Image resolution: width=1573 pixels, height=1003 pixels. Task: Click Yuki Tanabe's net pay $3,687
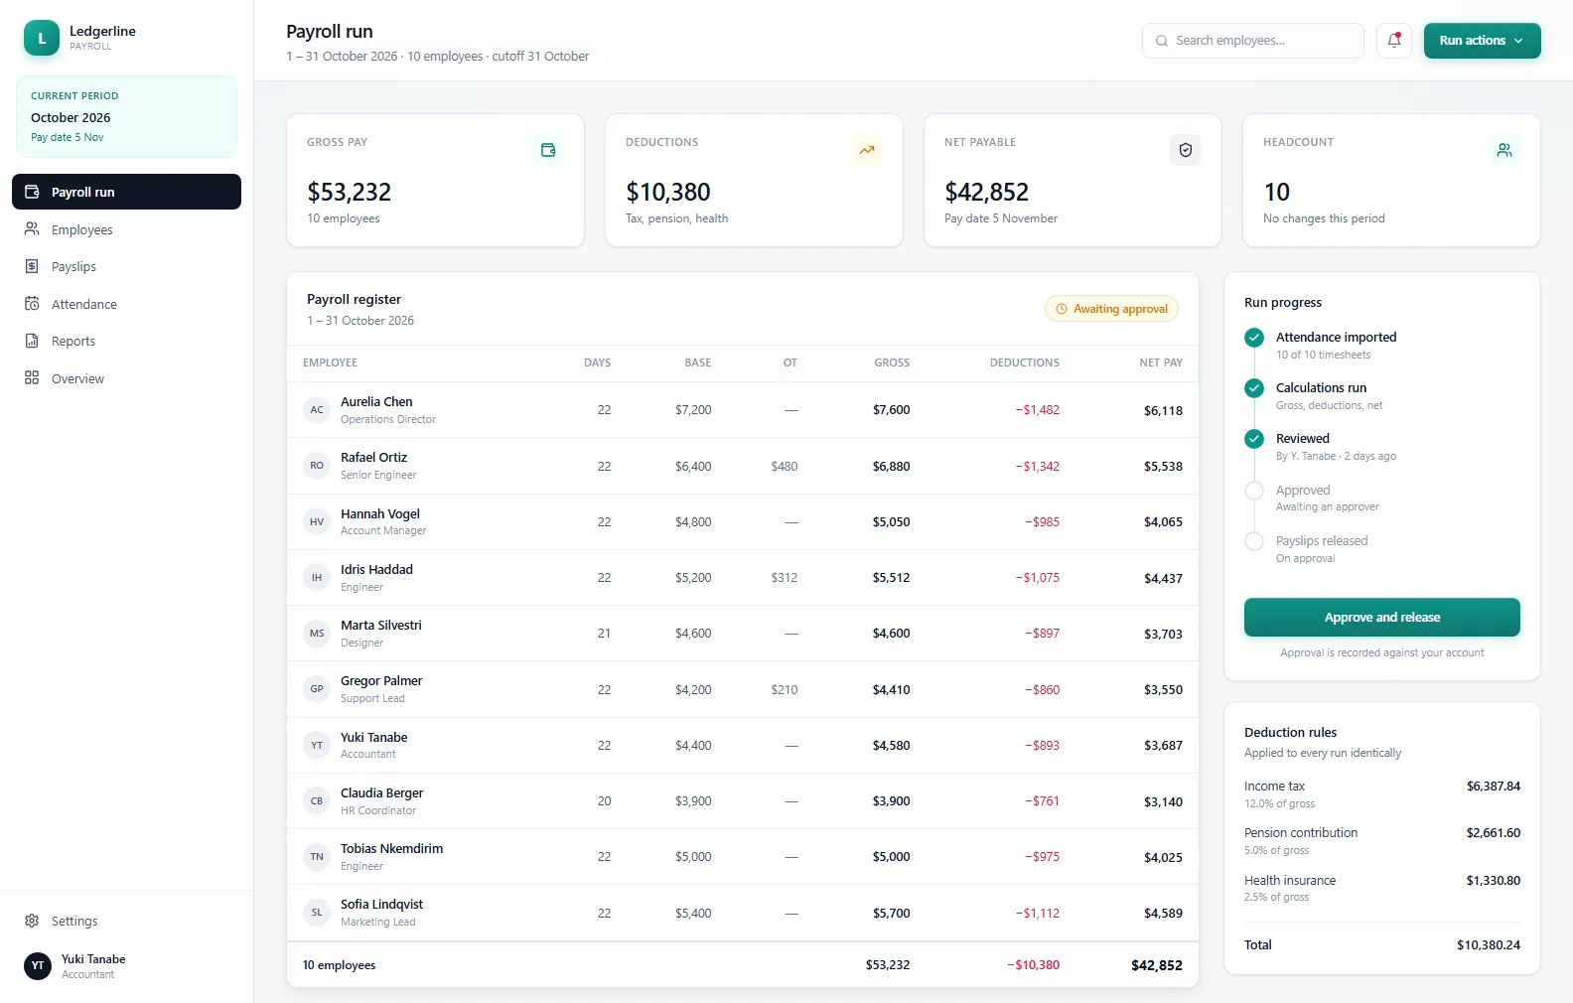(x=1163, y=746)
